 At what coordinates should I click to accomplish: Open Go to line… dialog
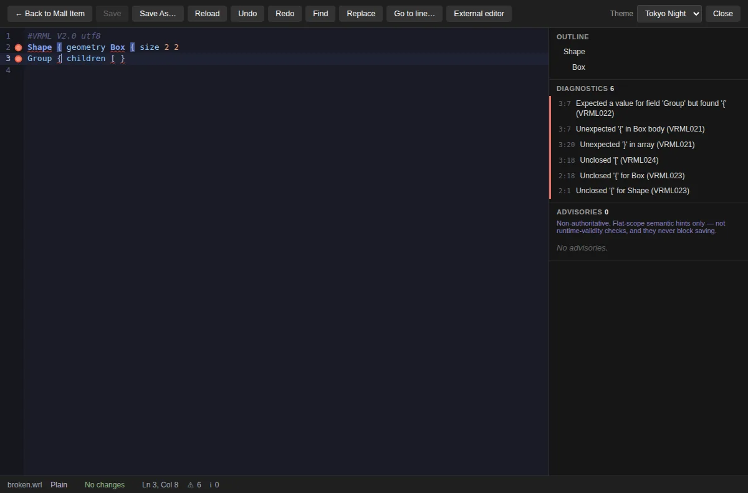[415, 14]
